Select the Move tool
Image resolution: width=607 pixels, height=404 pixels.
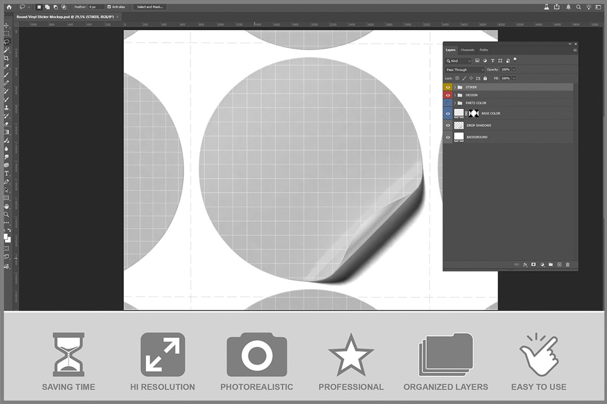(7, 25)
